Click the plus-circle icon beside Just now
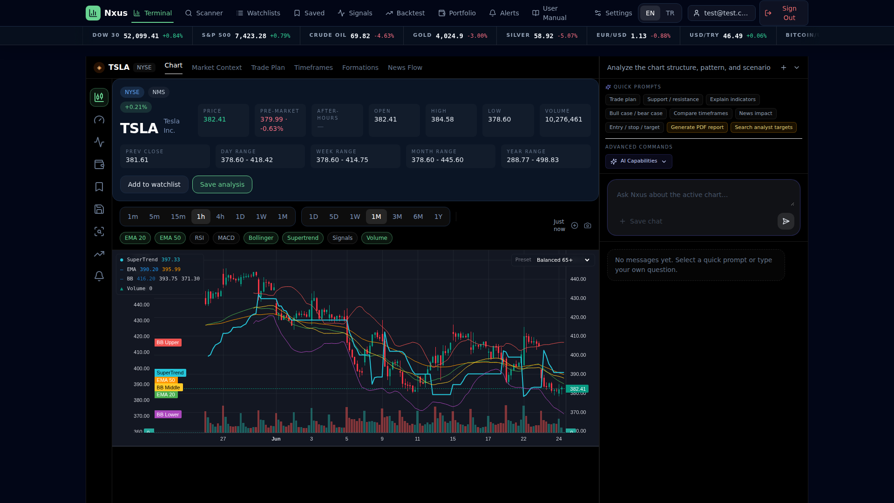 click(x=575, y=225)
